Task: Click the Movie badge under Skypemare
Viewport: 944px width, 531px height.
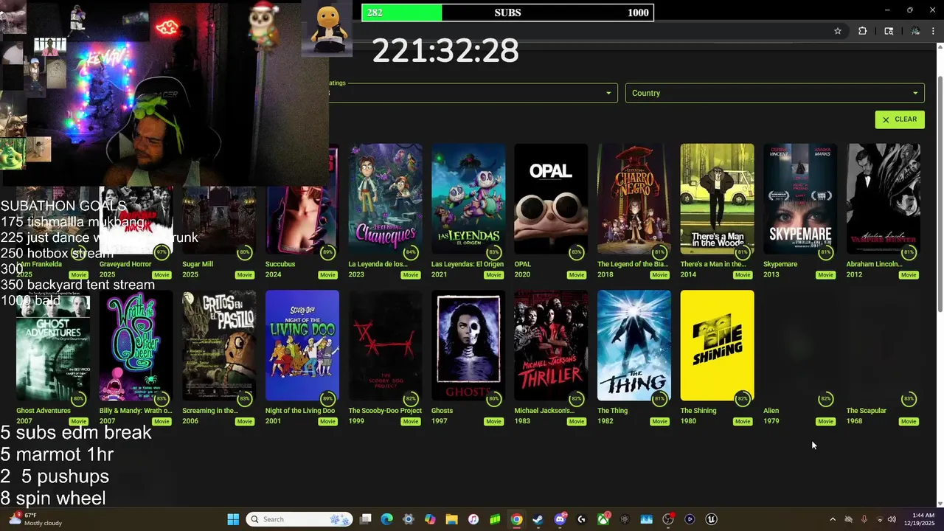Action: (825, 275)
